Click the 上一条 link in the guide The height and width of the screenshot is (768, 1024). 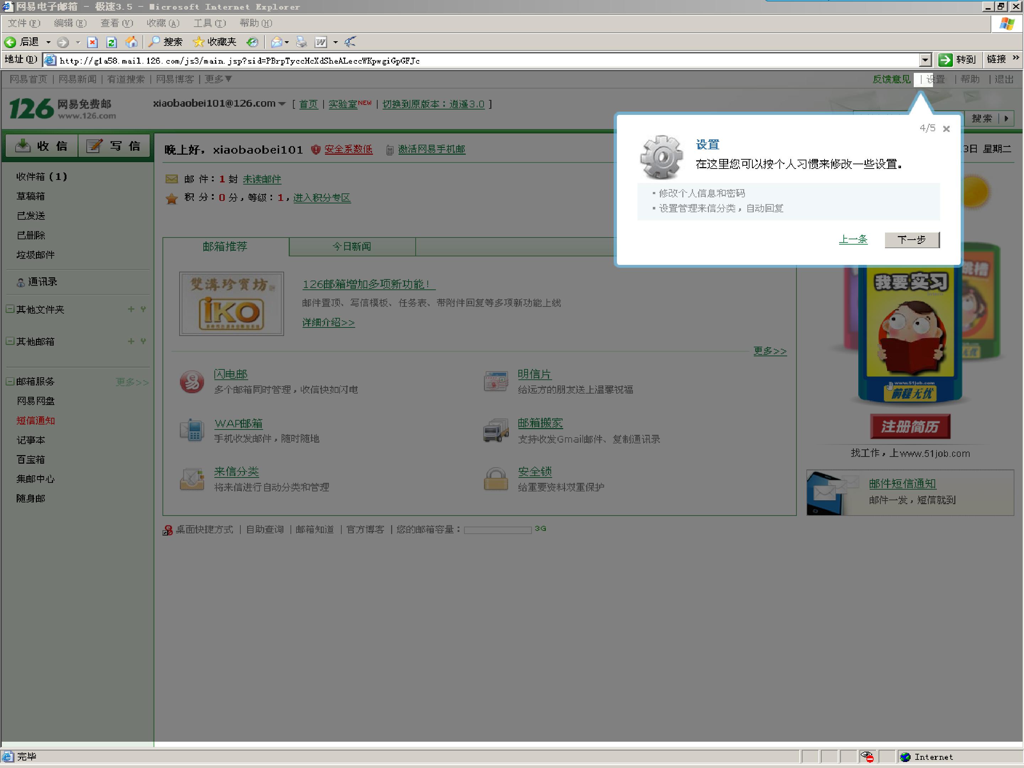[853, 239]
